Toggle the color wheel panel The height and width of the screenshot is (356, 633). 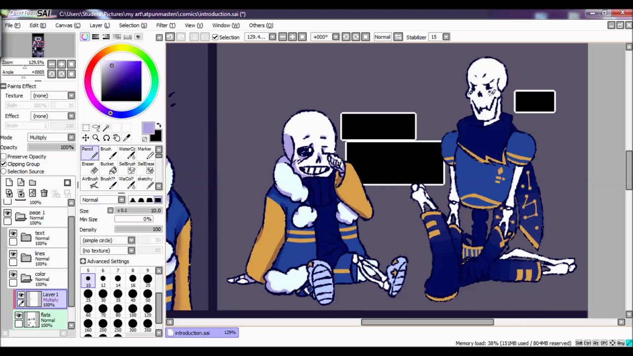tap(85, 37)
